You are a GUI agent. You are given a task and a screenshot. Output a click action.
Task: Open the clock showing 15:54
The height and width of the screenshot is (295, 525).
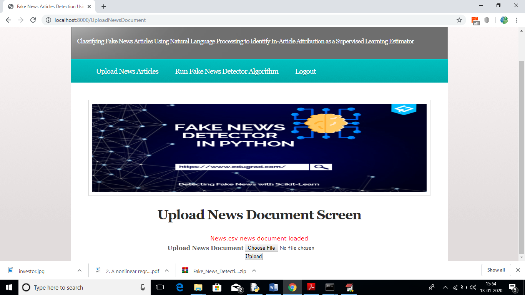491,287
